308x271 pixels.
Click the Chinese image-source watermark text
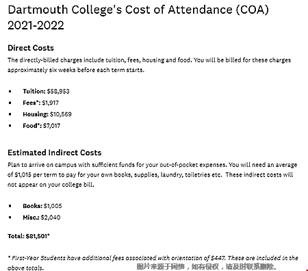(x=207, y=266)
